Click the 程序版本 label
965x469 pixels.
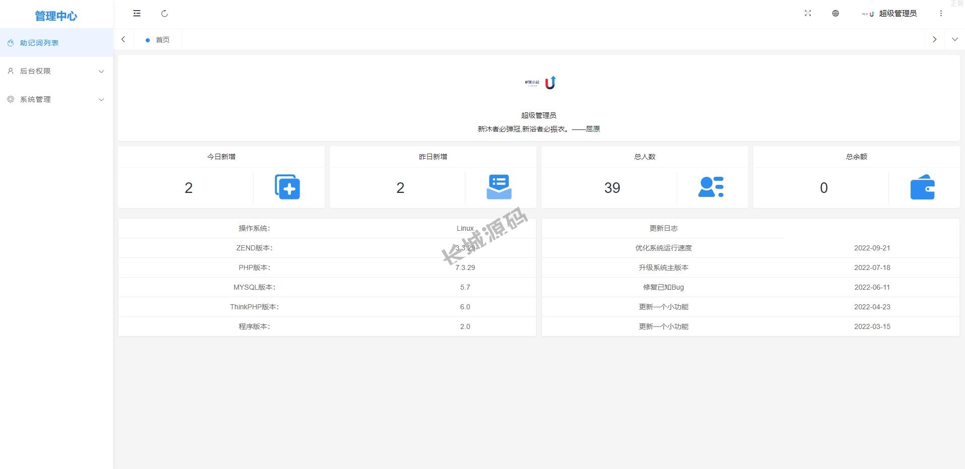click(x=254, y=326)
